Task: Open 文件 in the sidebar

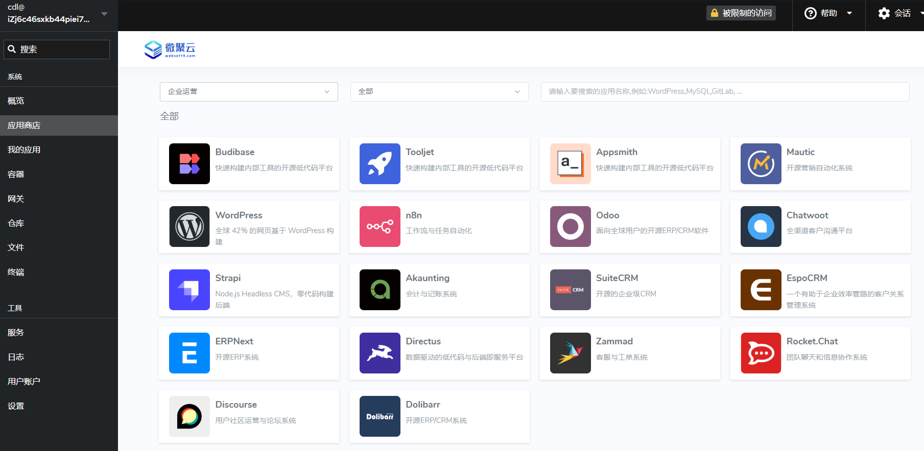Action: [59, 247]
